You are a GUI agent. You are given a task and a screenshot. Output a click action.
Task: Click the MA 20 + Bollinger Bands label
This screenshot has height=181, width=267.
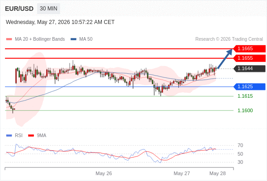click(40, 39)
